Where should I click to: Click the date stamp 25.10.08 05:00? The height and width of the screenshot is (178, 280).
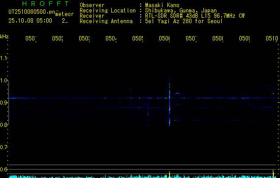[x=30, y=21]
